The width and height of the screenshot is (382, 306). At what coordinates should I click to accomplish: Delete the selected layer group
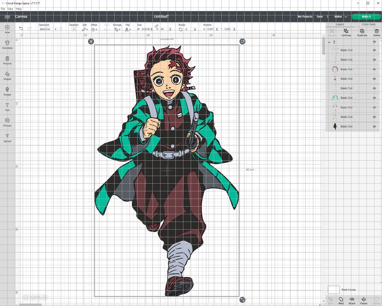click(377, 32)
